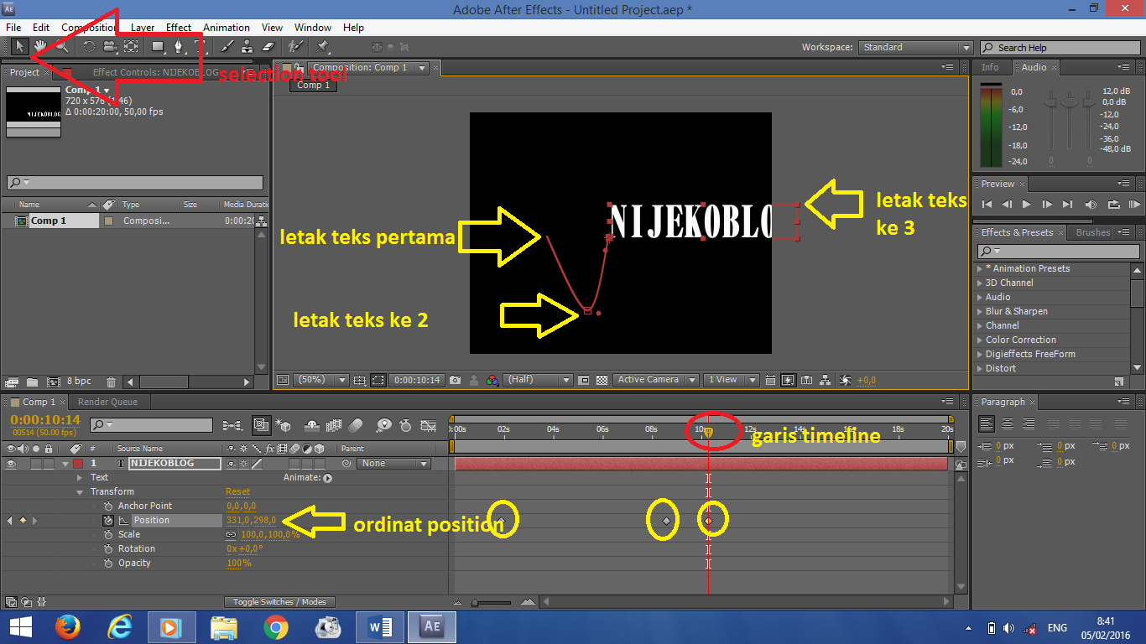Open the Animation menu

click(227, 27)
